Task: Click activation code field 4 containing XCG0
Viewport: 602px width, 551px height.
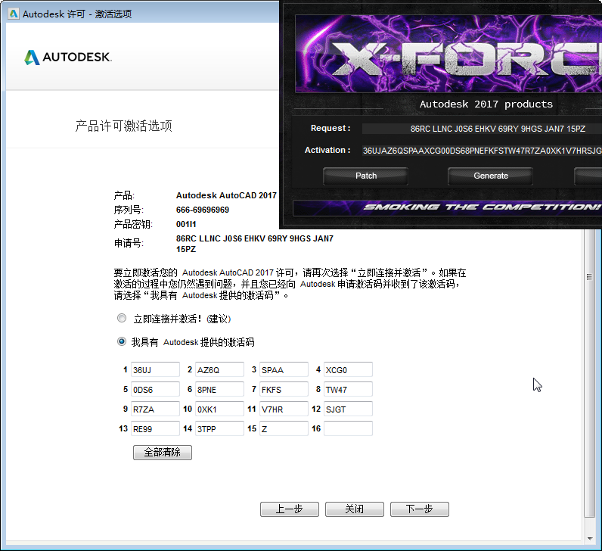Action: tap(348, 369)
